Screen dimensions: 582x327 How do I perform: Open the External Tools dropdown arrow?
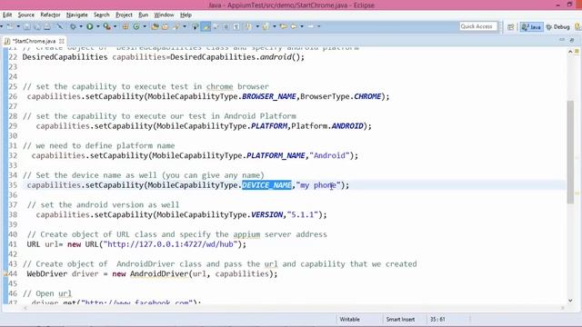pos(115,26)
